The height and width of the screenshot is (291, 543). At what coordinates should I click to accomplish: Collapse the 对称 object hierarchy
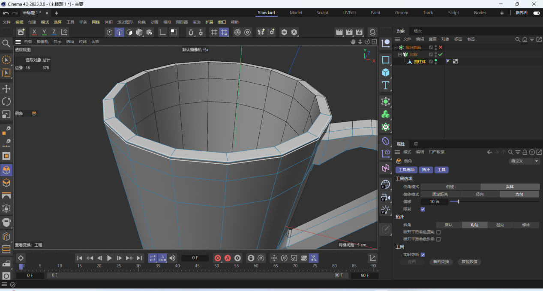(400, 55)
